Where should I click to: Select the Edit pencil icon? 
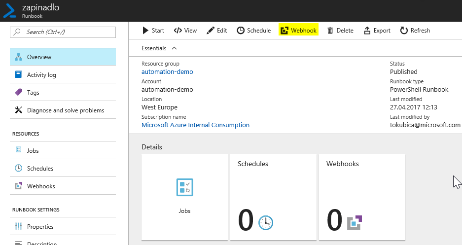pyautogui.click(x=211, y=31)
